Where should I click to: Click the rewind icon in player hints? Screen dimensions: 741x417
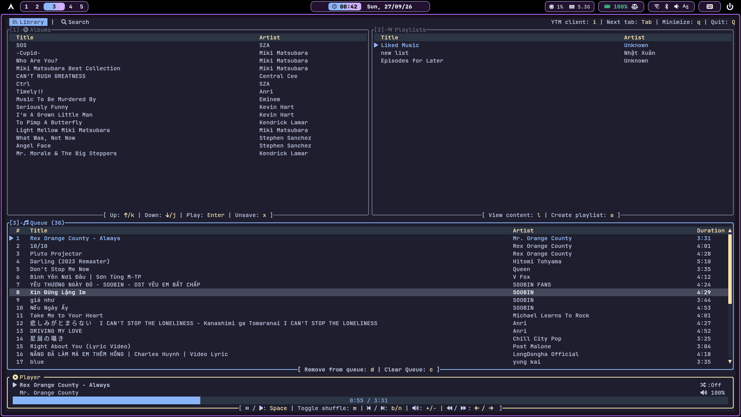point(450,408)
